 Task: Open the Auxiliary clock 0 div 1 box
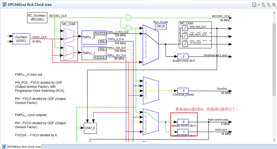(x=183, y=132)
